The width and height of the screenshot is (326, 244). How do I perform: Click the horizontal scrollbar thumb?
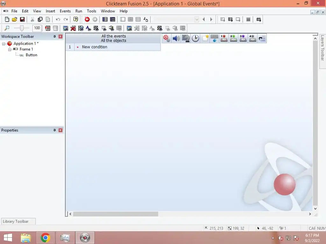pyautogui.click(x=116, y=214)
